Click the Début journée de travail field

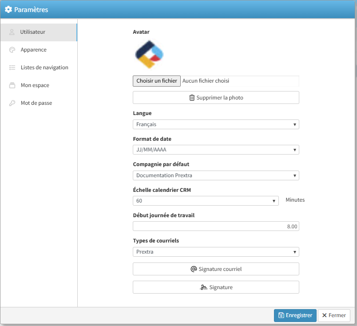pos(216,227)
